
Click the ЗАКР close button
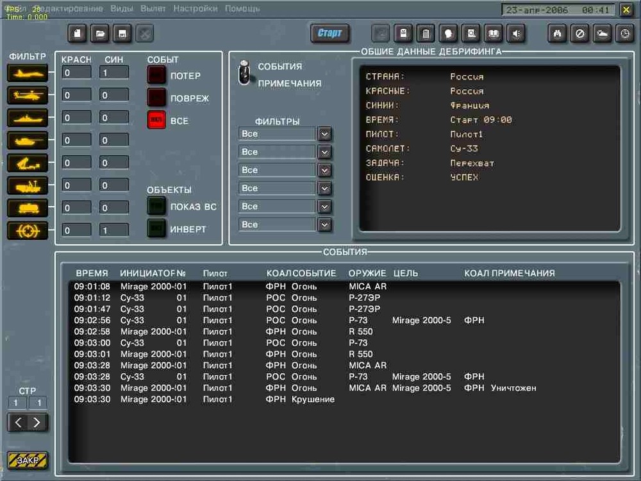pyautogui.click(x=28, y=460)
